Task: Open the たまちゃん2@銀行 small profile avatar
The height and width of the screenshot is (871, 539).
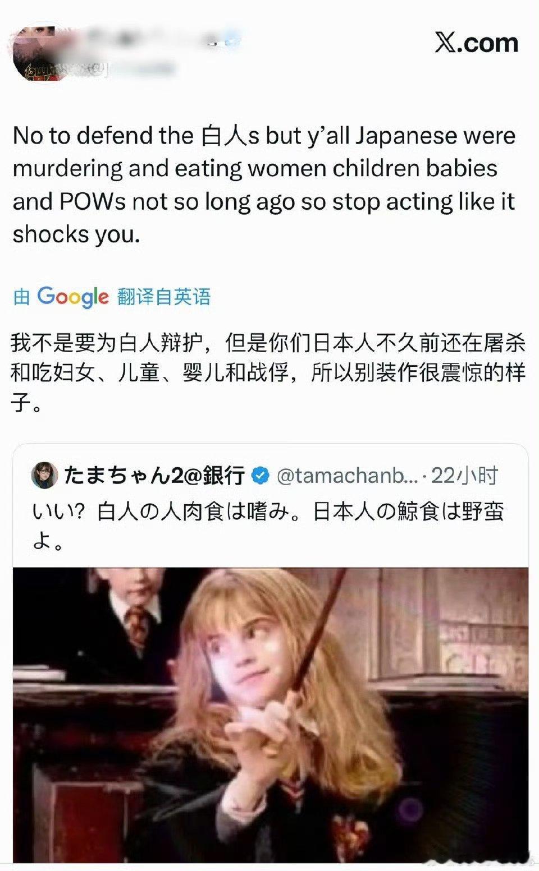Action: coord(45,476)
